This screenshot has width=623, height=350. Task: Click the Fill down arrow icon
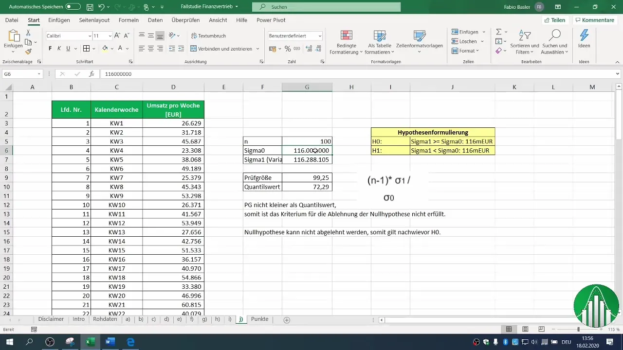tap(499, 41)
